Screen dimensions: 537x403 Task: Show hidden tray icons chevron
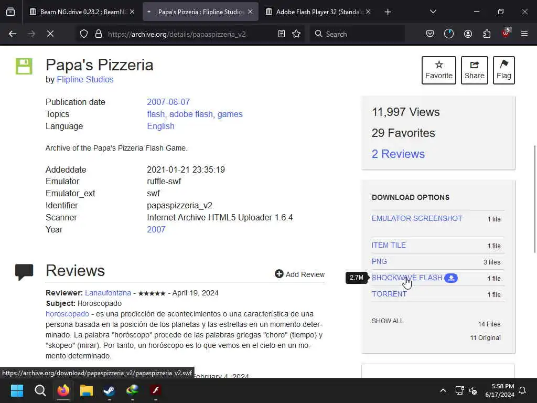coord(443,390)
